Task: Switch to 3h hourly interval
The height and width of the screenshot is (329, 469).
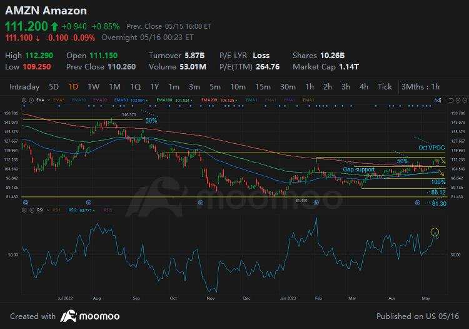Action: click(x=346, y=87)
